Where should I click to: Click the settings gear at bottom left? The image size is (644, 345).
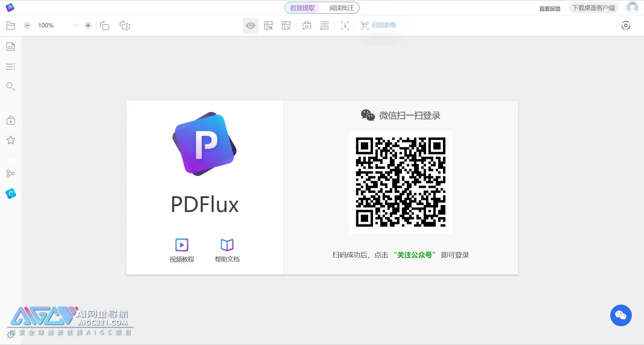tap(10, 335)
